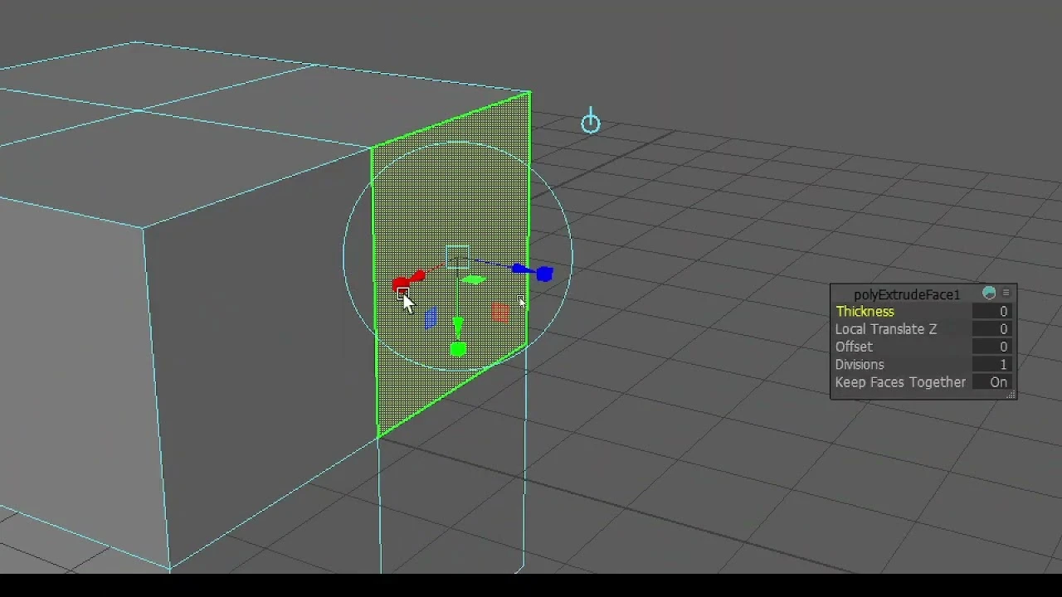The height and width of the screenshot is (597, 1062).
Task: Click the green arrow translate handle
Action: click(457, 326)
